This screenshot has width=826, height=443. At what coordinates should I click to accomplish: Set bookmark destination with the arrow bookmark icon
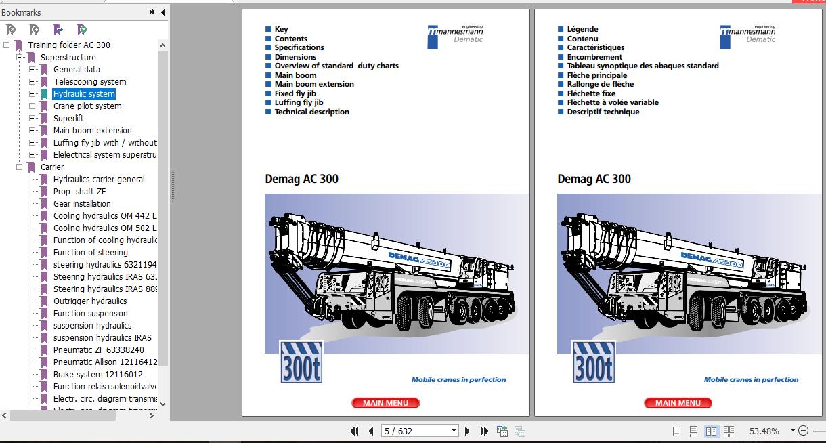pos(58,30)
